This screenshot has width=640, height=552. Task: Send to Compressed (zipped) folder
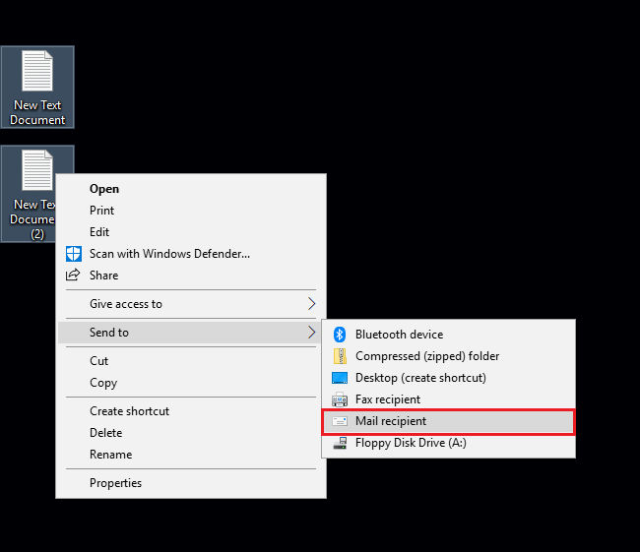[449, 356]
